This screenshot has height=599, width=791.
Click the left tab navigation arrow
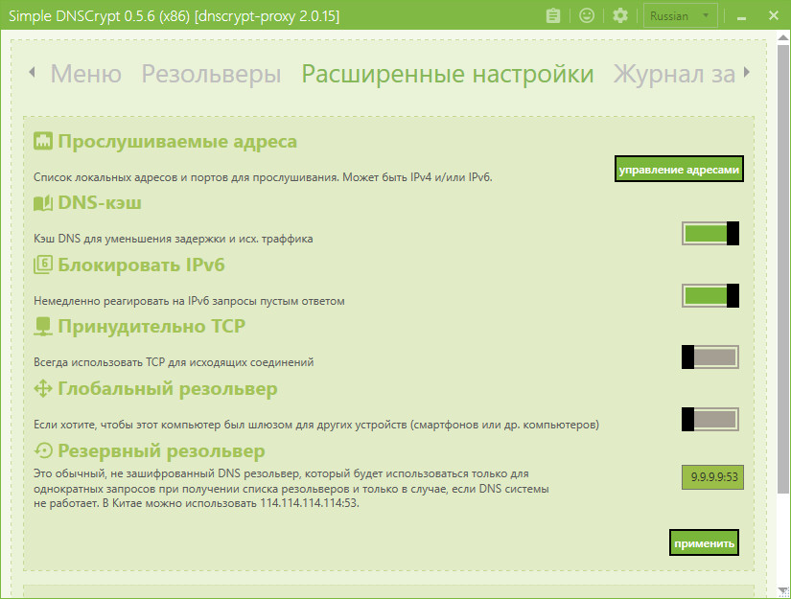32,72
